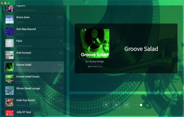Click the Indie Pop Rocks! station icon
184x117 pixels.
pos(10,102)
